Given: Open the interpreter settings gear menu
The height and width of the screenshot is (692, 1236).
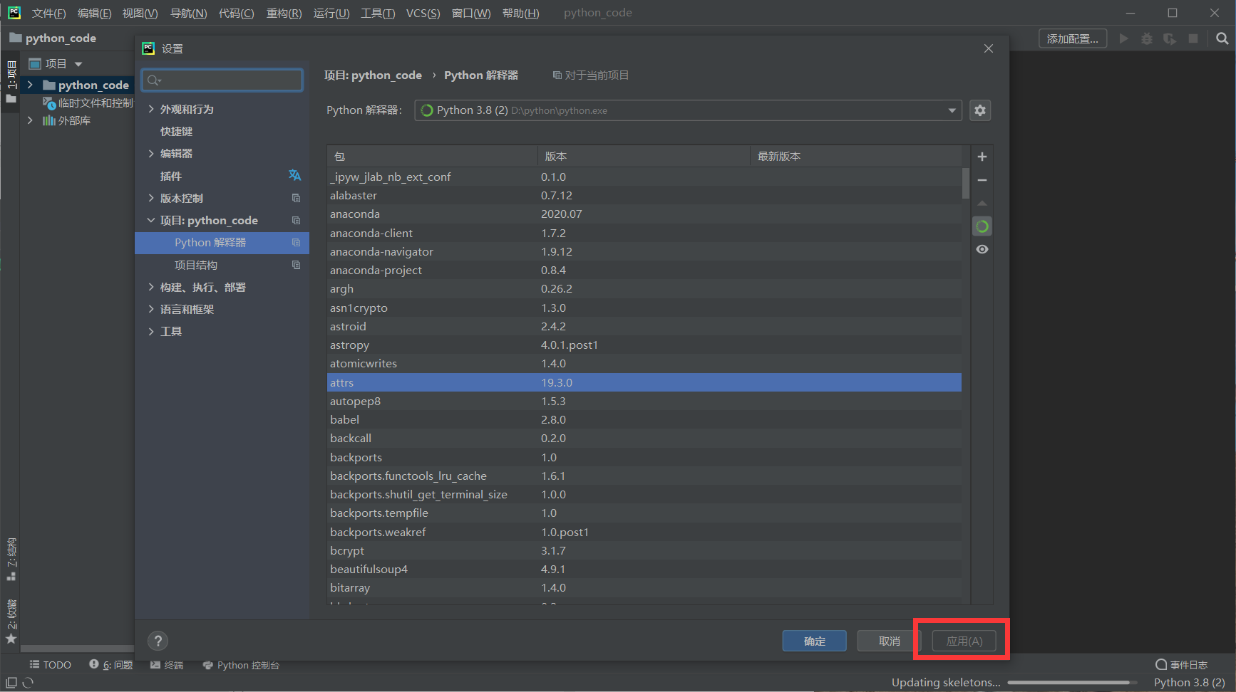Looking at the screenshot, I should (980, 110).
